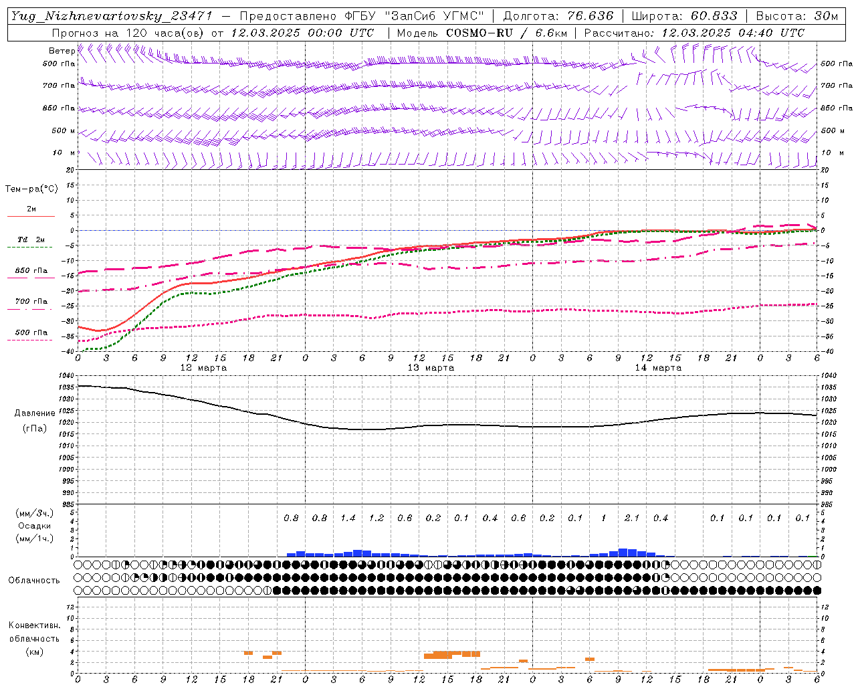The image size is (856, 685).
Task: Click the Рассчитано: 12.03.2025 04:40 UTC text
Action: 694,33
